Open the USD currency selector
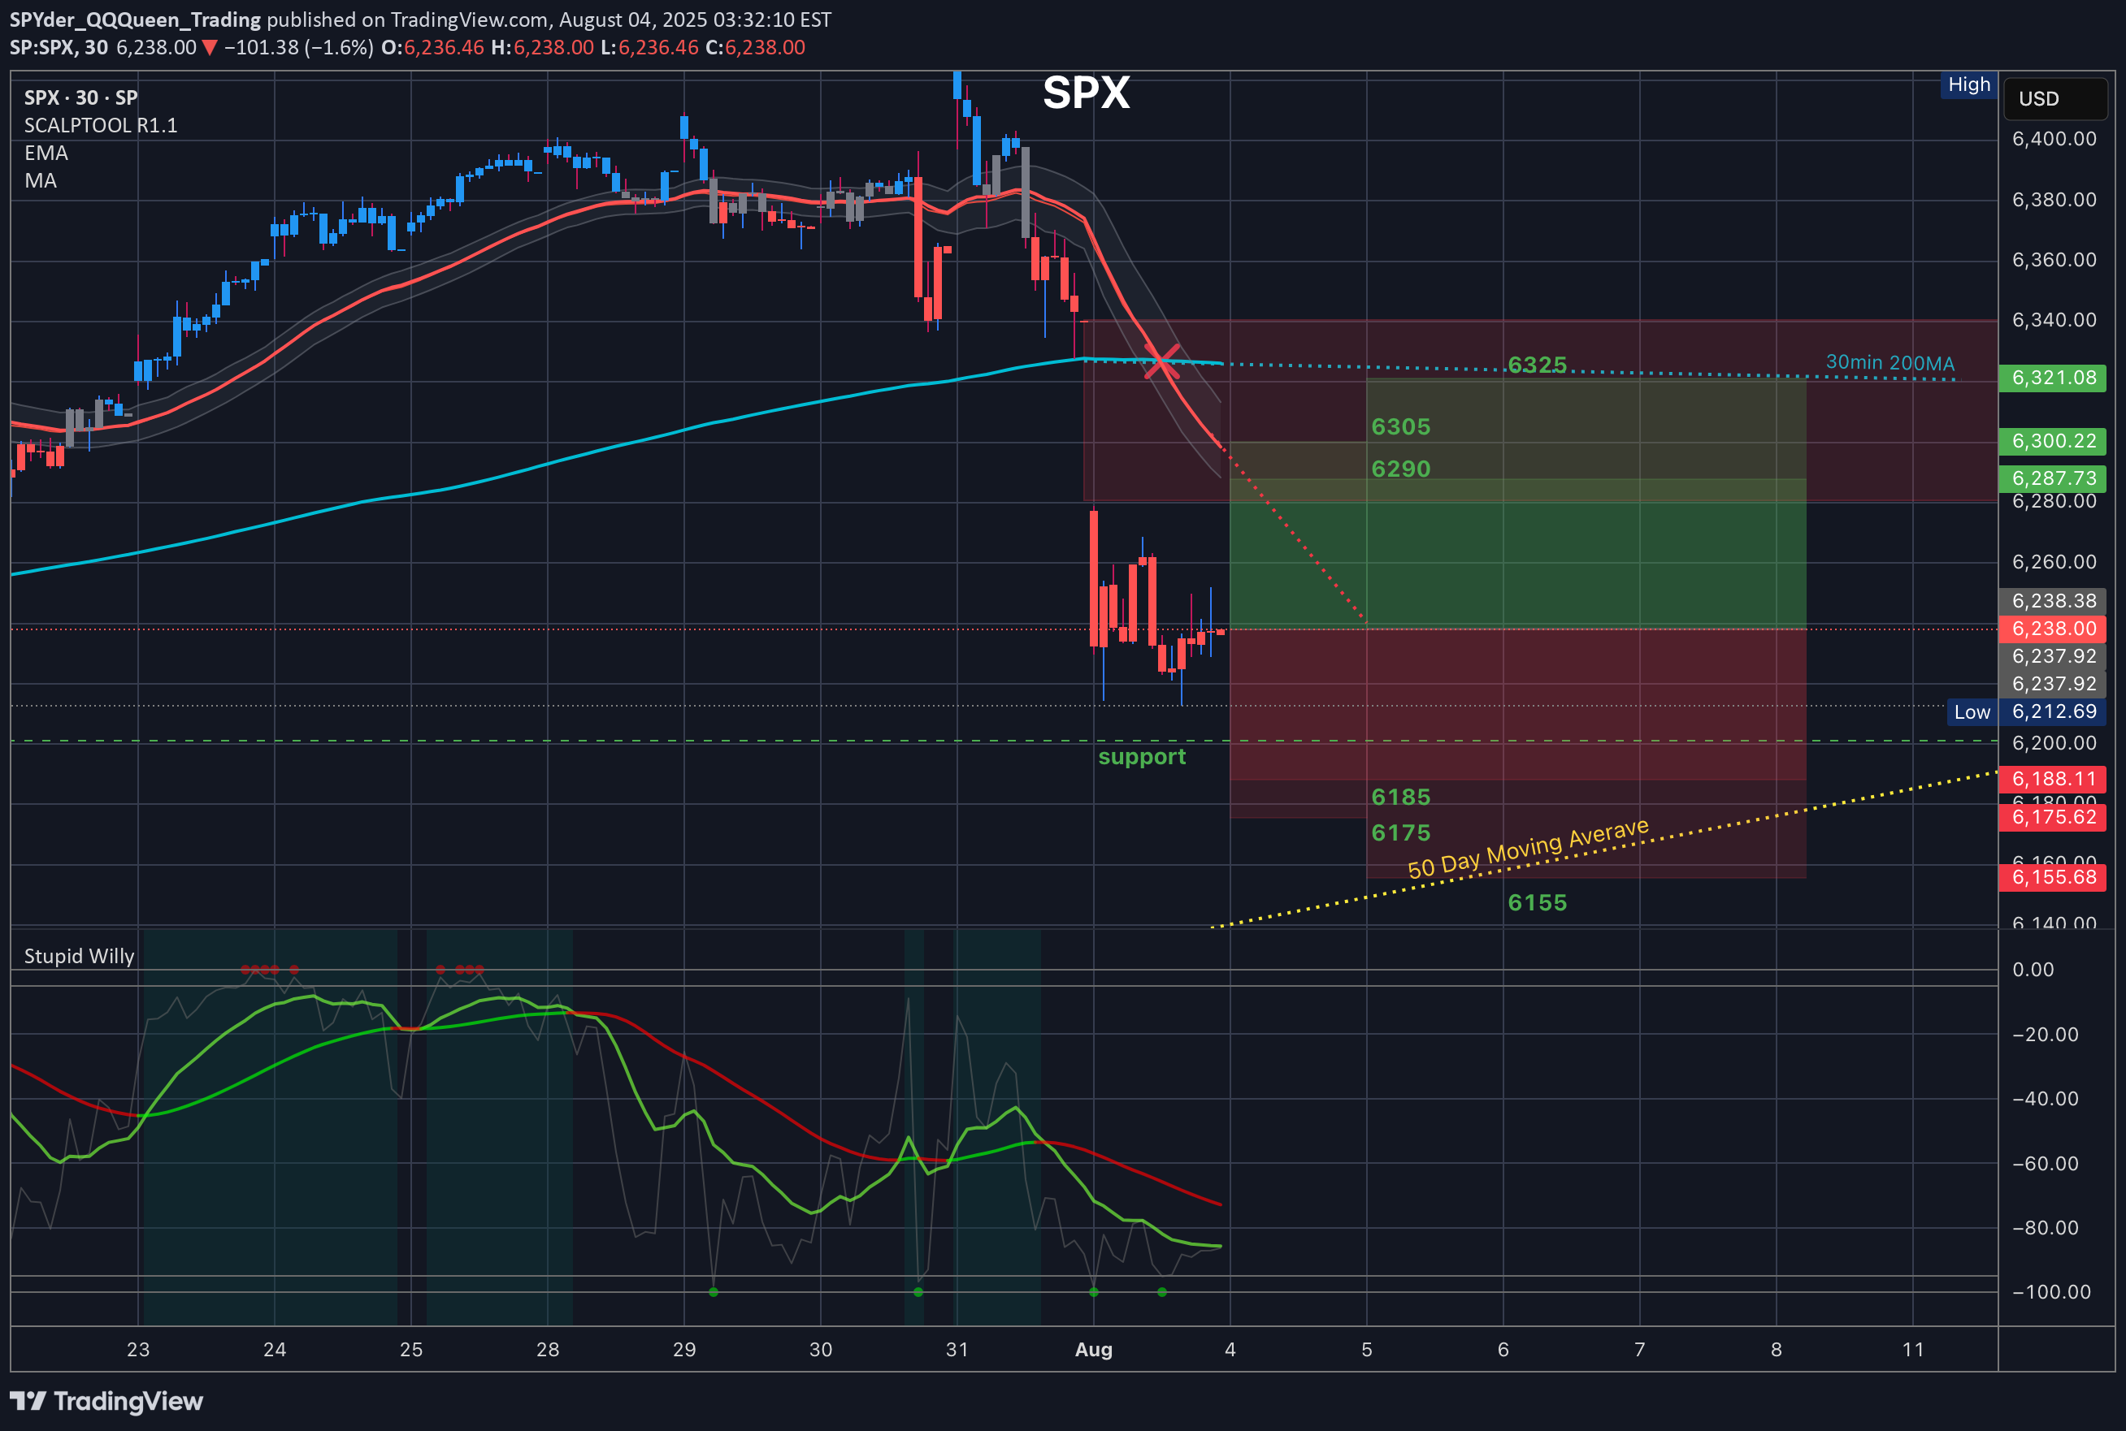This screenshot has height=1431, width=2126. click(2054, 98)
